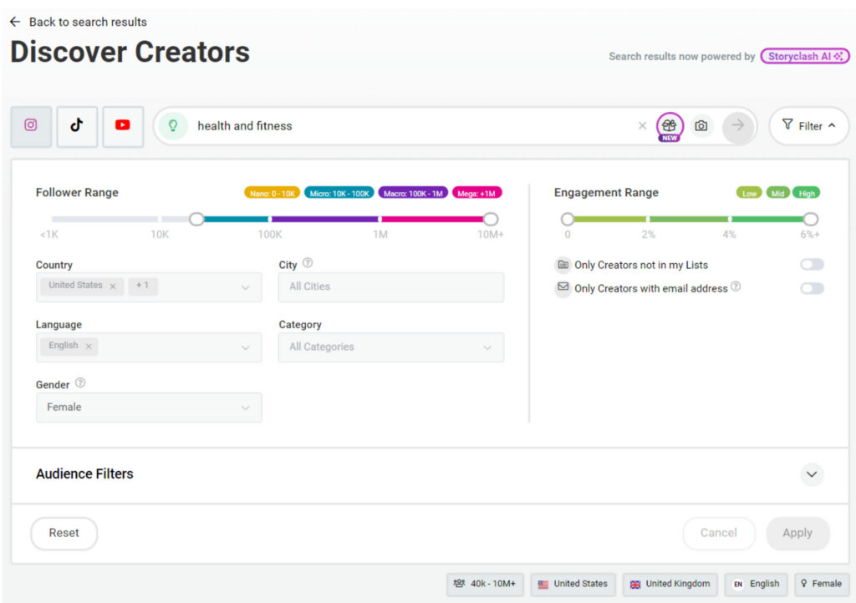Expand the Audience Filters section
The height and width of the screenshot is (603, 856).
pyautogui.click(x=811, y=474)
